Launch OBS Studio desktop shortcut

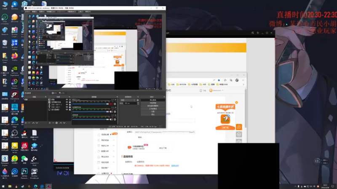click(15, 134)
